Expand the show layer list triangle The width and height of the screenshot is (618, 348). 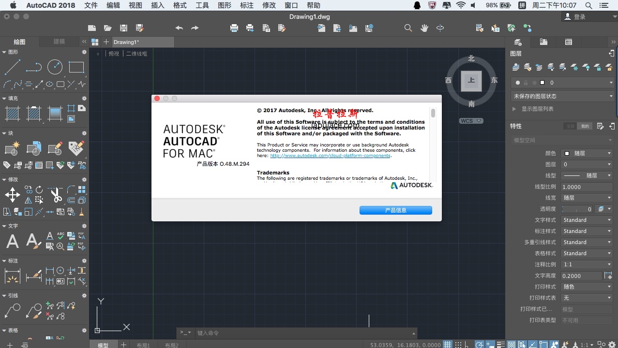[x=514, y=109]
